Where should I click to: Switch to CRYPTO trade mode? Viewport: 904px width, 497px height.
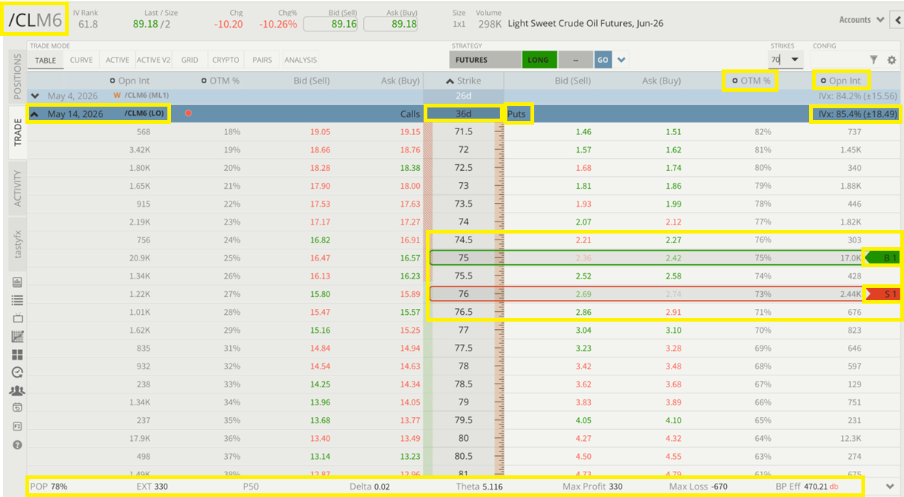pos(226,60)
